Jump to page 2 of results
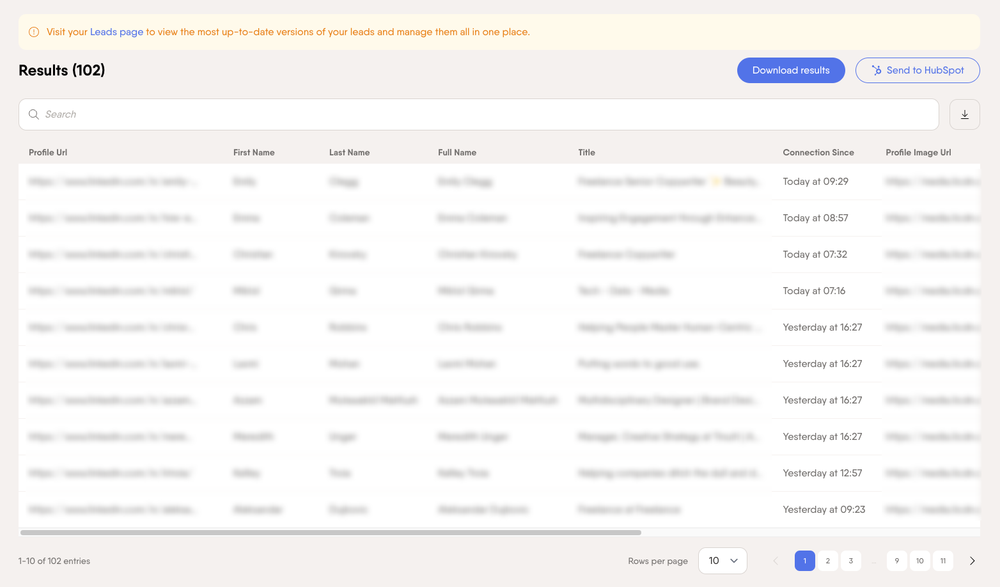Image resolution: width=1000 pixels, height=587 pixels. pyautogui.click(x=827, y=561)
